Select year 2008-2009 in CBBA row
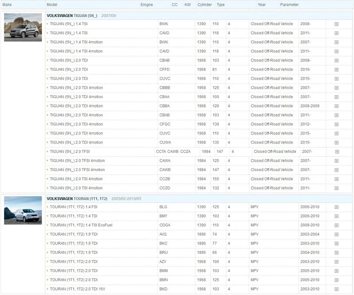This screenshot has width=354, height=295. pyautogui.click(x=310, y=106)
